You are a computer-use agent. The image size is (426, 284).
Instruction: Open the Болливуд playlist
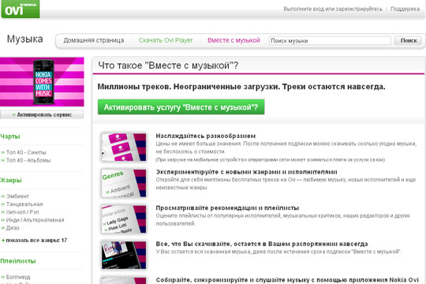(x=18, y=277)
